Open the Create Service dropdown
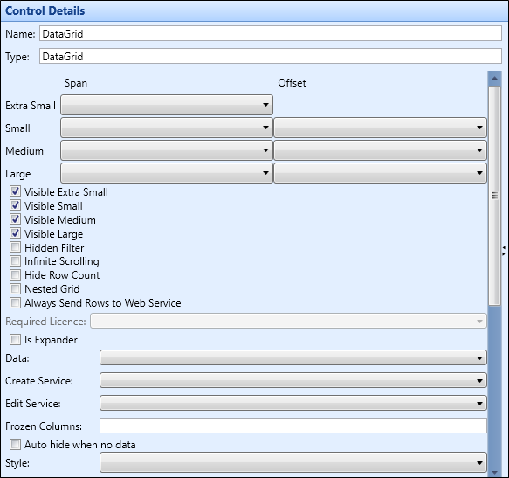Viewport: 509px width, 478px height. coord(293,380)
